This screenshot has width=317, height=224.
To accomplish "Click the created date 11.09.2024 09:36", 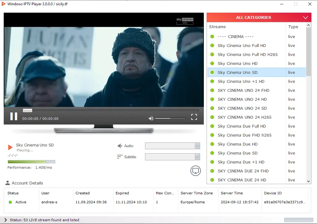I will coord(91,202).
